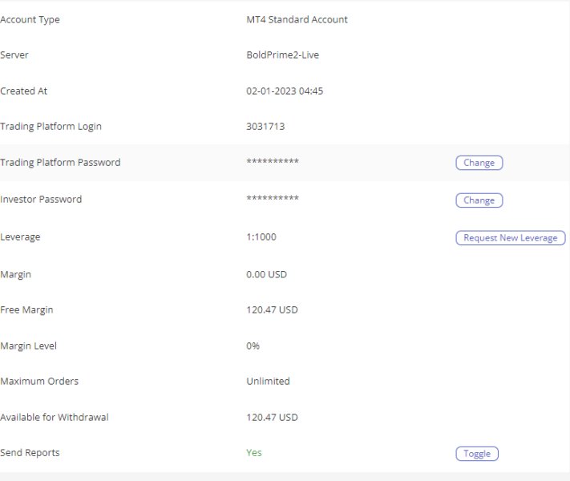
Task: Toggle the Send Reports setting
Action: click(x=477, y=454)
